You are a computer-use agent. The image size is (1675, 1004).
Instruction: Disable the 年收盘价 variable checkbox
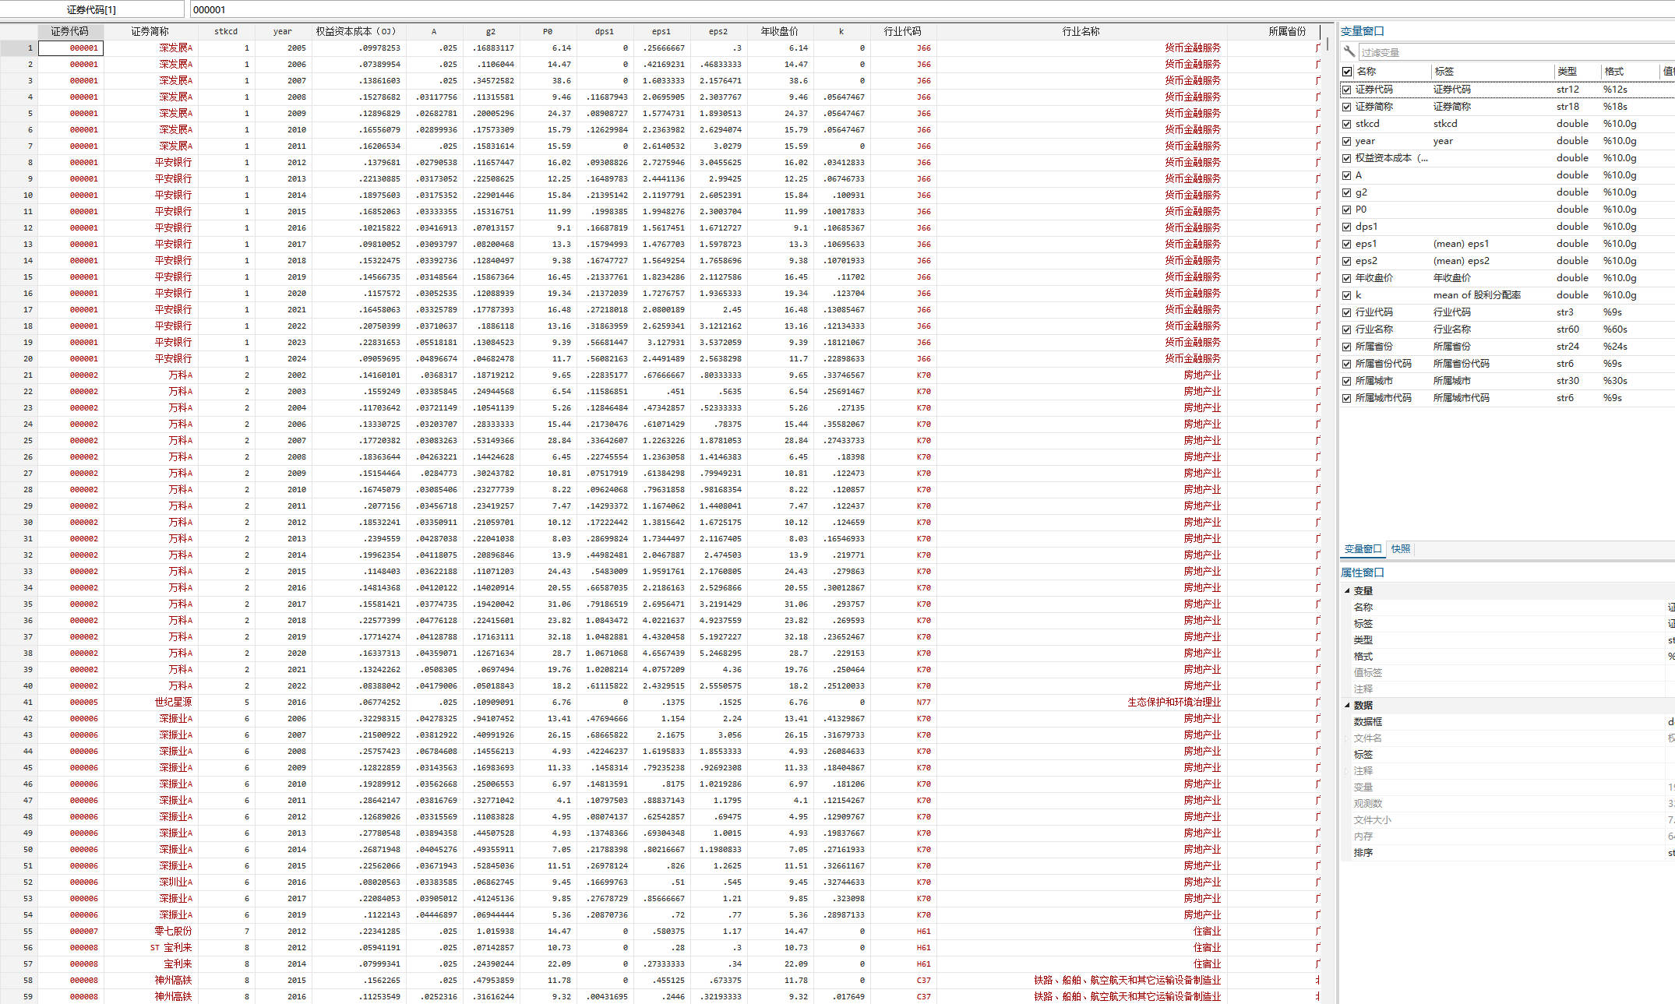point(1347,278)
